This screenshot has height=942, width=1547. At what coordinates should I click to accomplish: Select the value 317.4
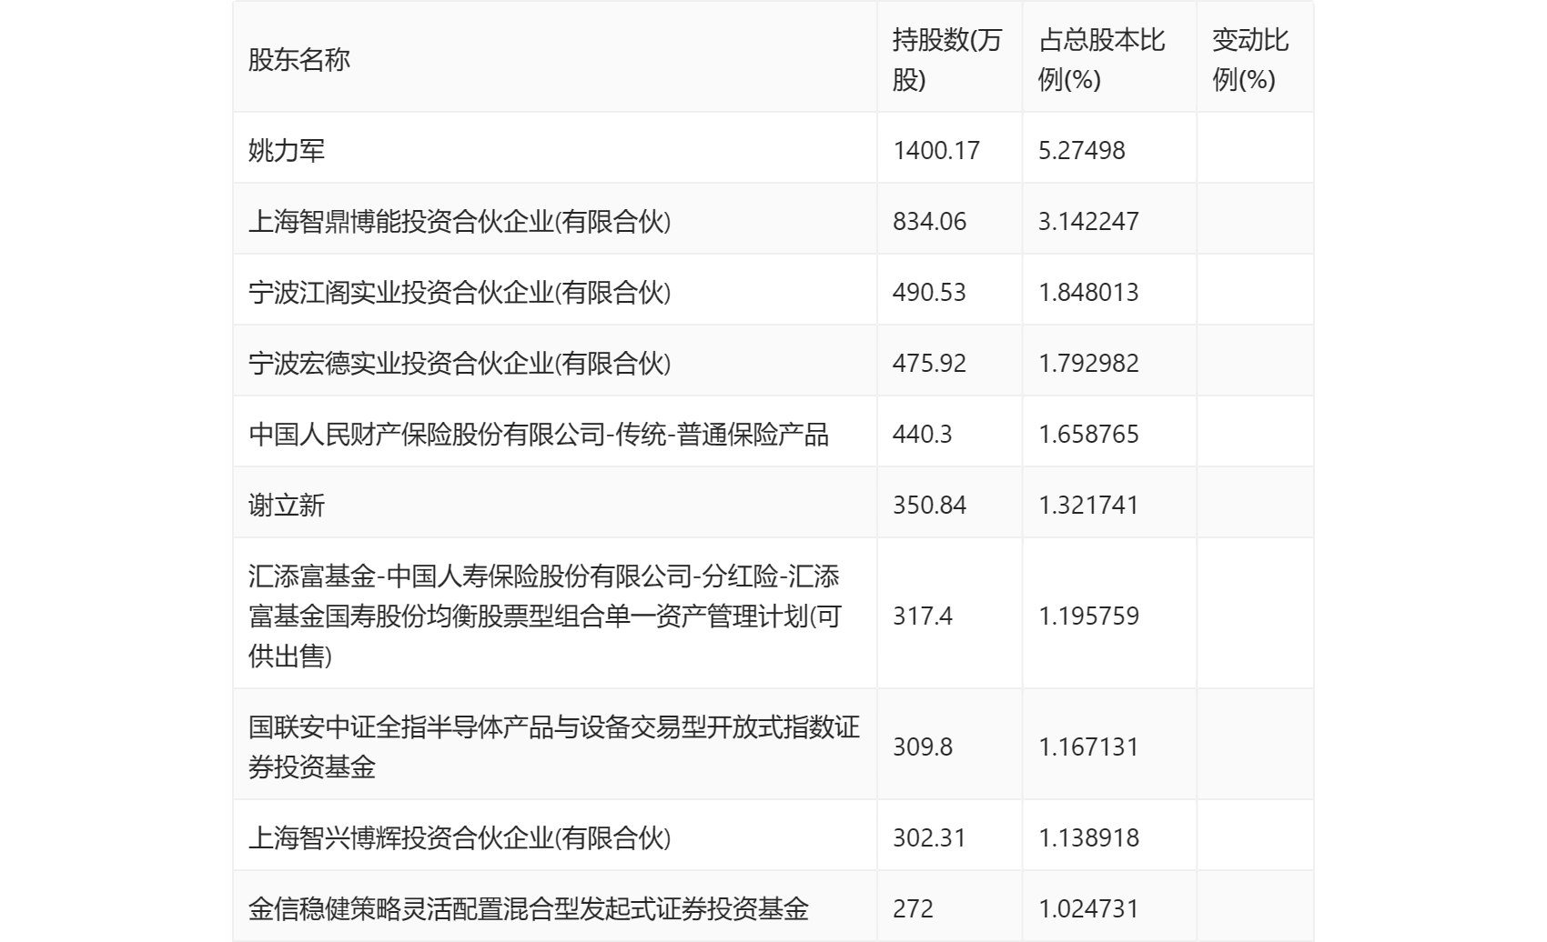[x=923, y=616]
